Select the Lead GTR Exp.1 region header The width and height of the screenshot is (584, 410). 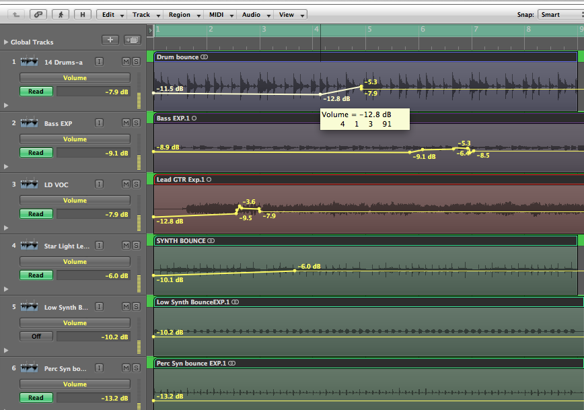click(369, 180)
